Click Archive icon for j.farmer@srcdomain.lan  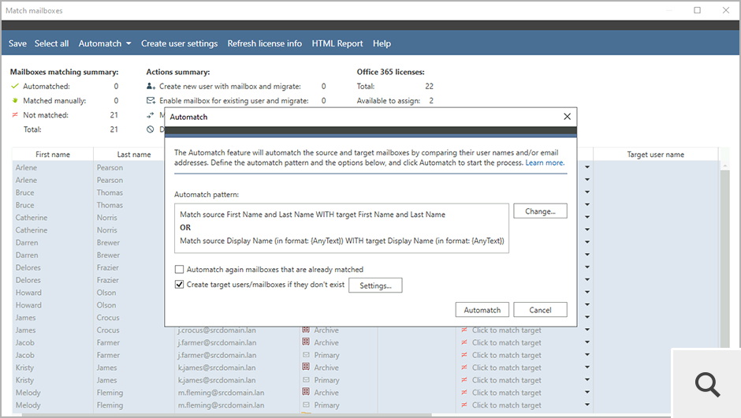click(x=306, y=343)
